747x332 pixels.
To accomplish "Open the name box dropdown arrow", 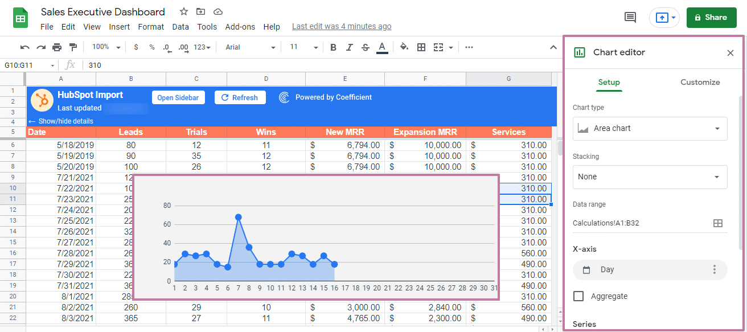I will point(52,65).
